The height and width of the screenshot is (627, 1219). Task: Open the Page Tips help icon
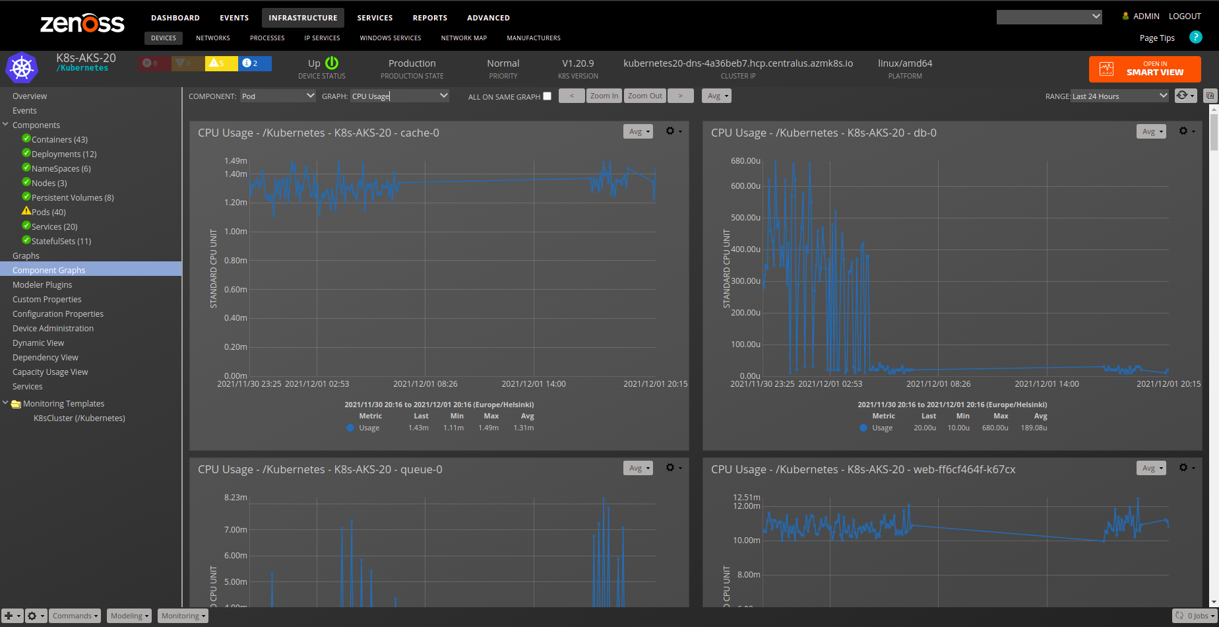(1195, 38)
